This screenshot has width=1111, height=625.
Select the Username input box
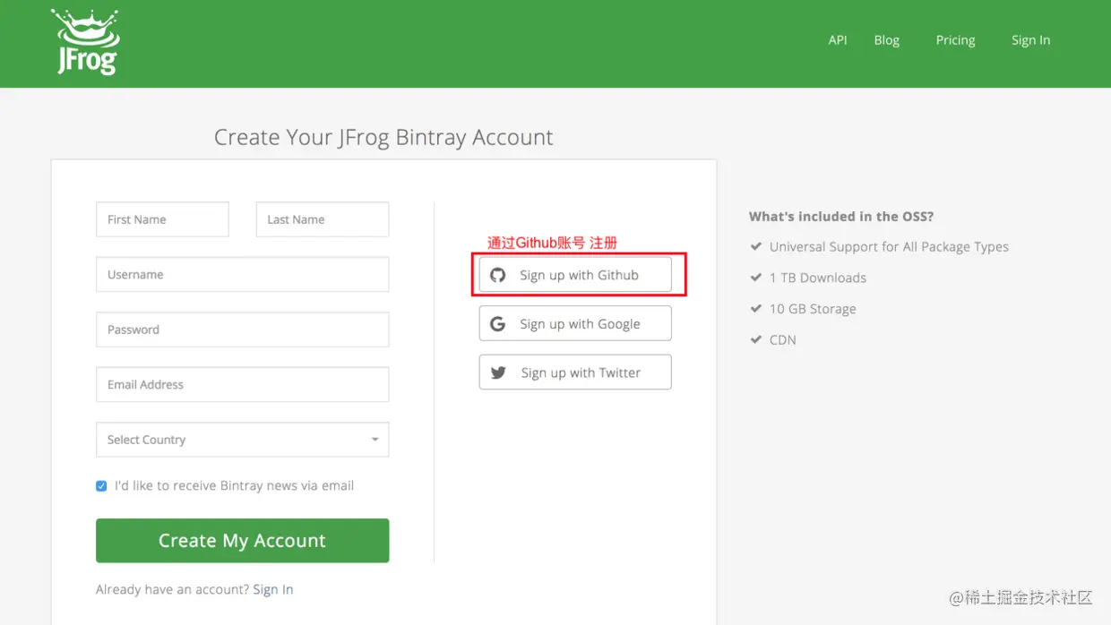tap(242, 275)
